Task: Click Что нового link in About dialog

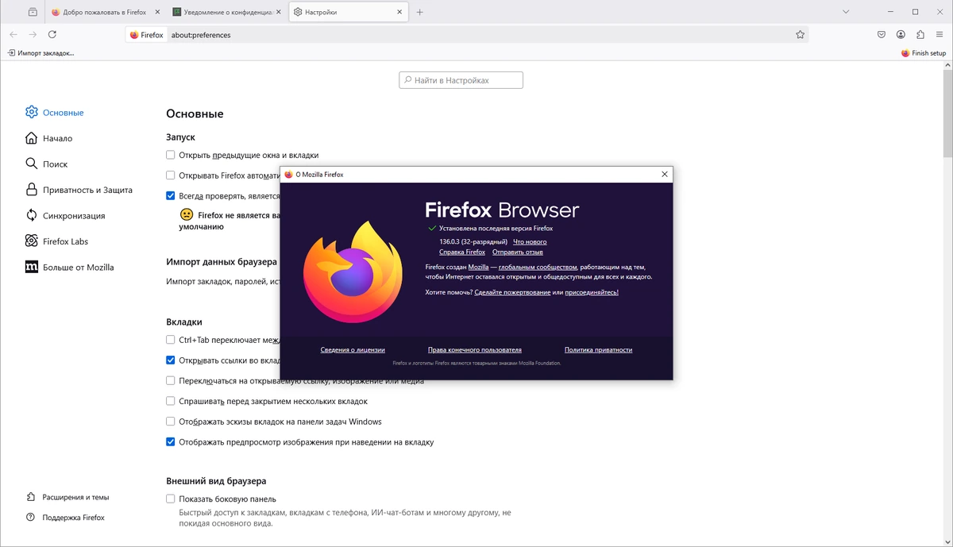Action: pos(530,241)
